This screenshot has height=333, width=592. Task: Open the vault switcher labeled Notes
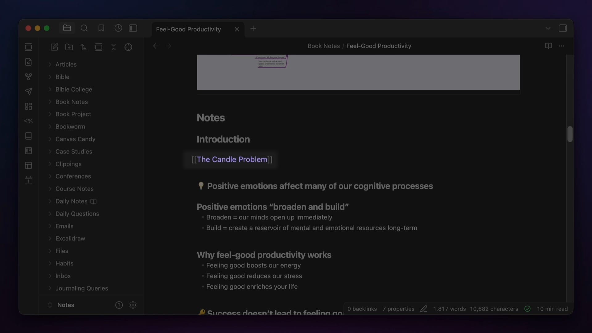66,305
